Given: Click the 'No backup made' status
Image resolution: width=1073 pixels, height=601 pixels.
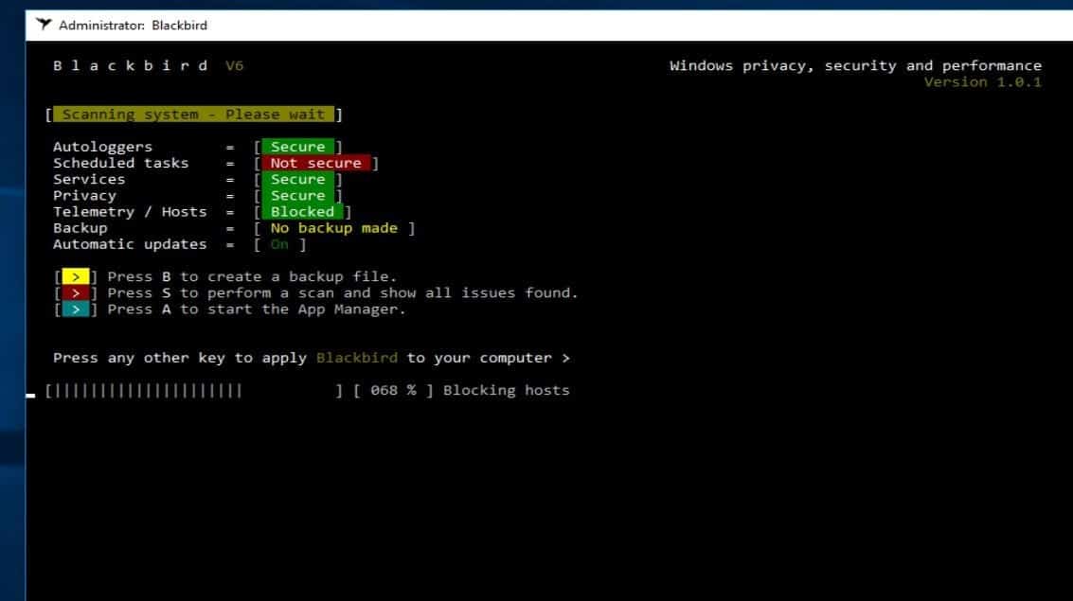Looking at the screenshot, I should [x=334, y=228].
